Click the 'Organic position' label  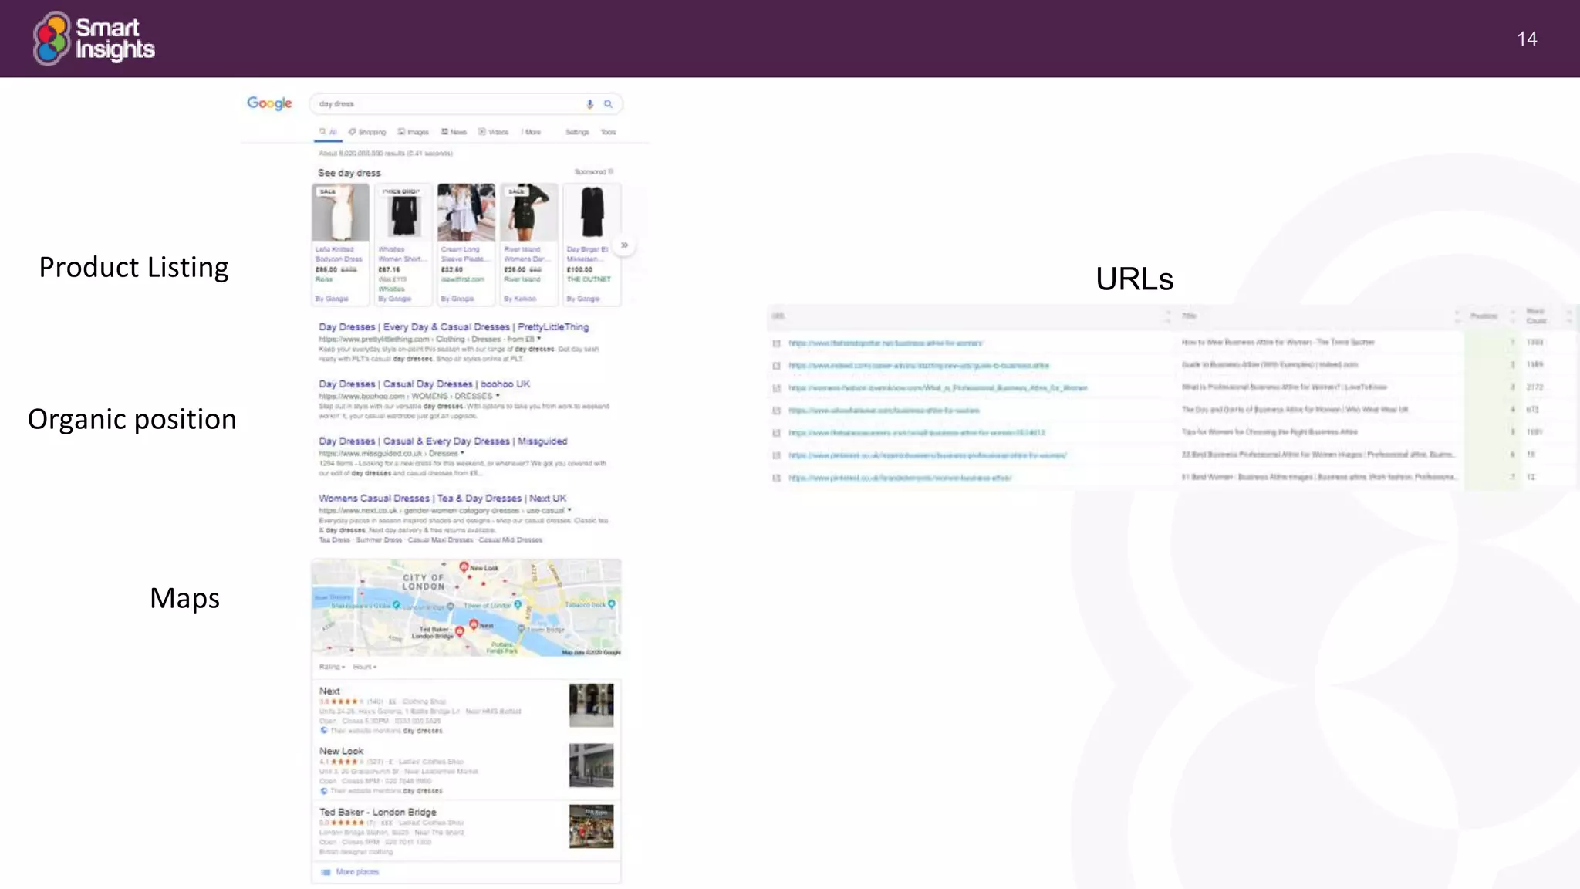tap(132, 420)
